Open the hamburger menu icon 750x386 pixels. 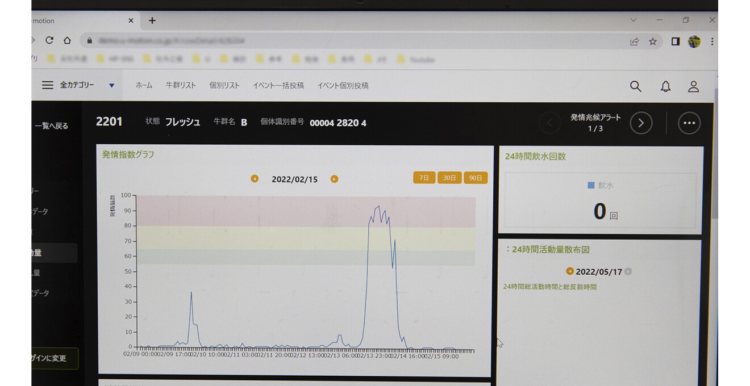point(48,85)
